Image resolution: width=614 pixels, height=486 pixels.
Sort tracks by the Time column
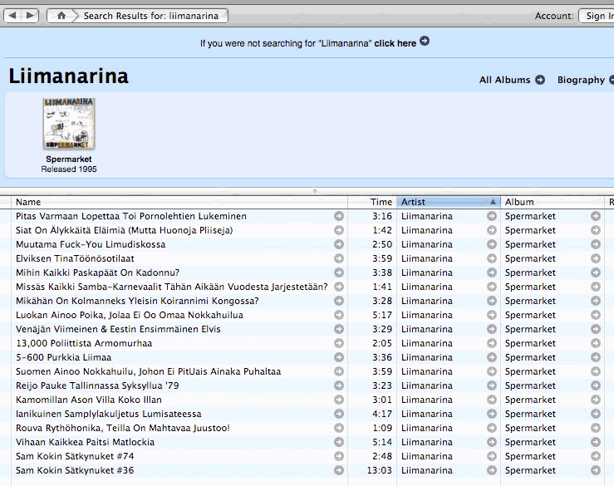[381, 202]
